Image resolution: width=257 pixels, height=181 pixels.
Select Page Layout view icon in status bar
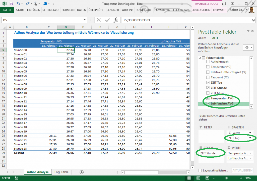198,178
